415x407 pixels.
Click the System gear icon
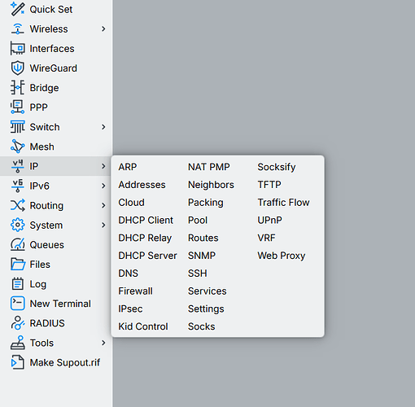pyautogui.click(x=17, y=225)
